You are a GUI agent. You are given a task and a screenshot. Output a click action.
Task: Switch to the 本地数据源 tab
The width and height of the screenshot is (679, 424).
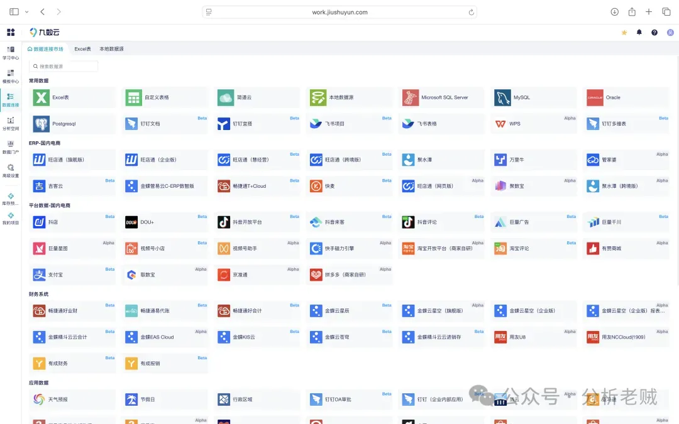(x=112, y=49)
